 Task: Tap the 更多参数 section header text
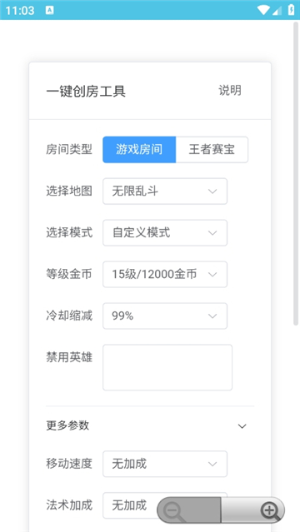[67, 425]
